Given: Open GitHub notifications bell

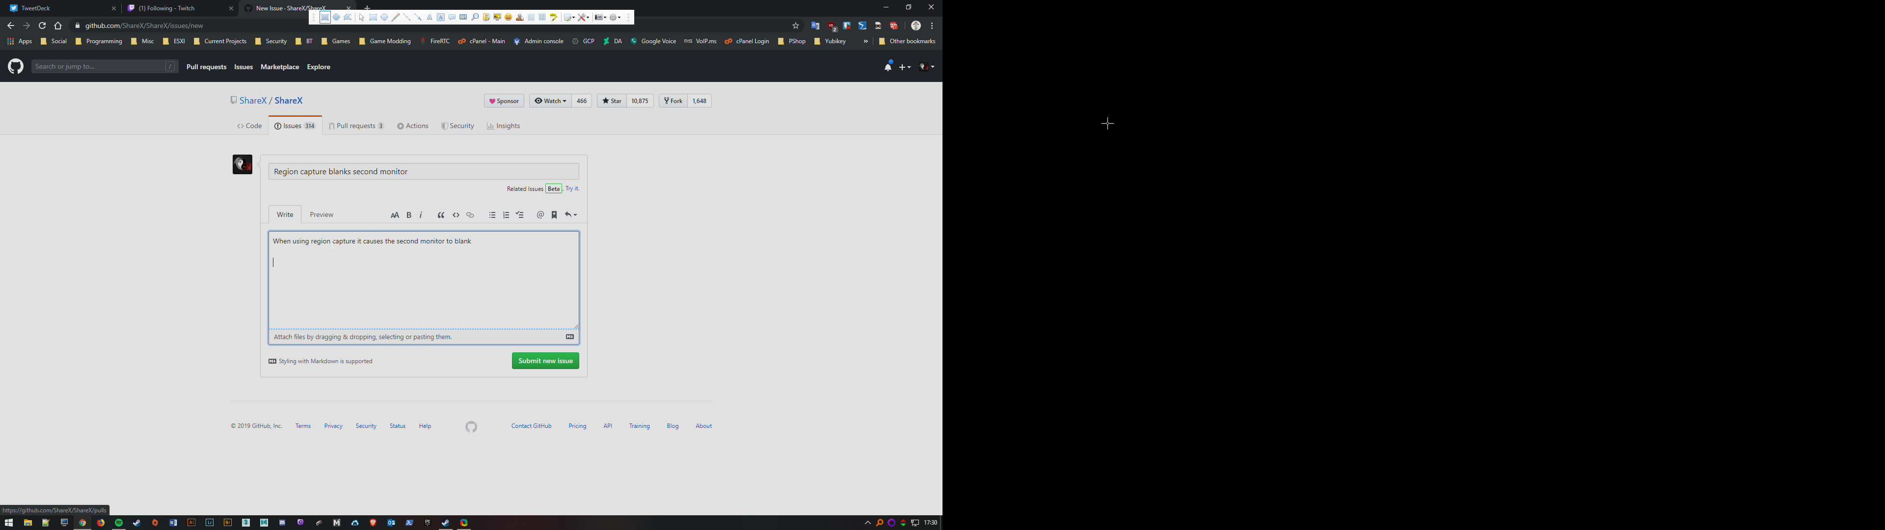Looking at the screenshot, I should click(889, 67).
